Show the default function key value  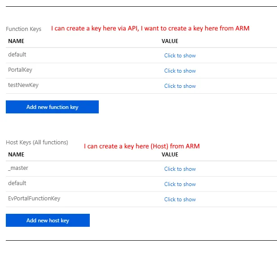(x=180, y=56)
